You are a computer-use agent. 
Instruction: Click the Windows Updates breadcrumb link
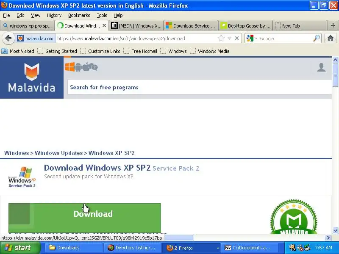[x=58, y=153]
